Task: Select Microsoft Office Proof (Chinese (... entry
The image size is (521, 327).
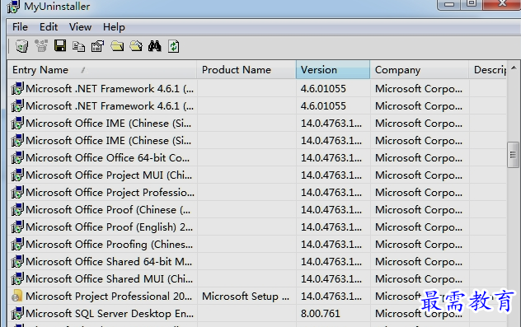Action: (x=108, y=209)
